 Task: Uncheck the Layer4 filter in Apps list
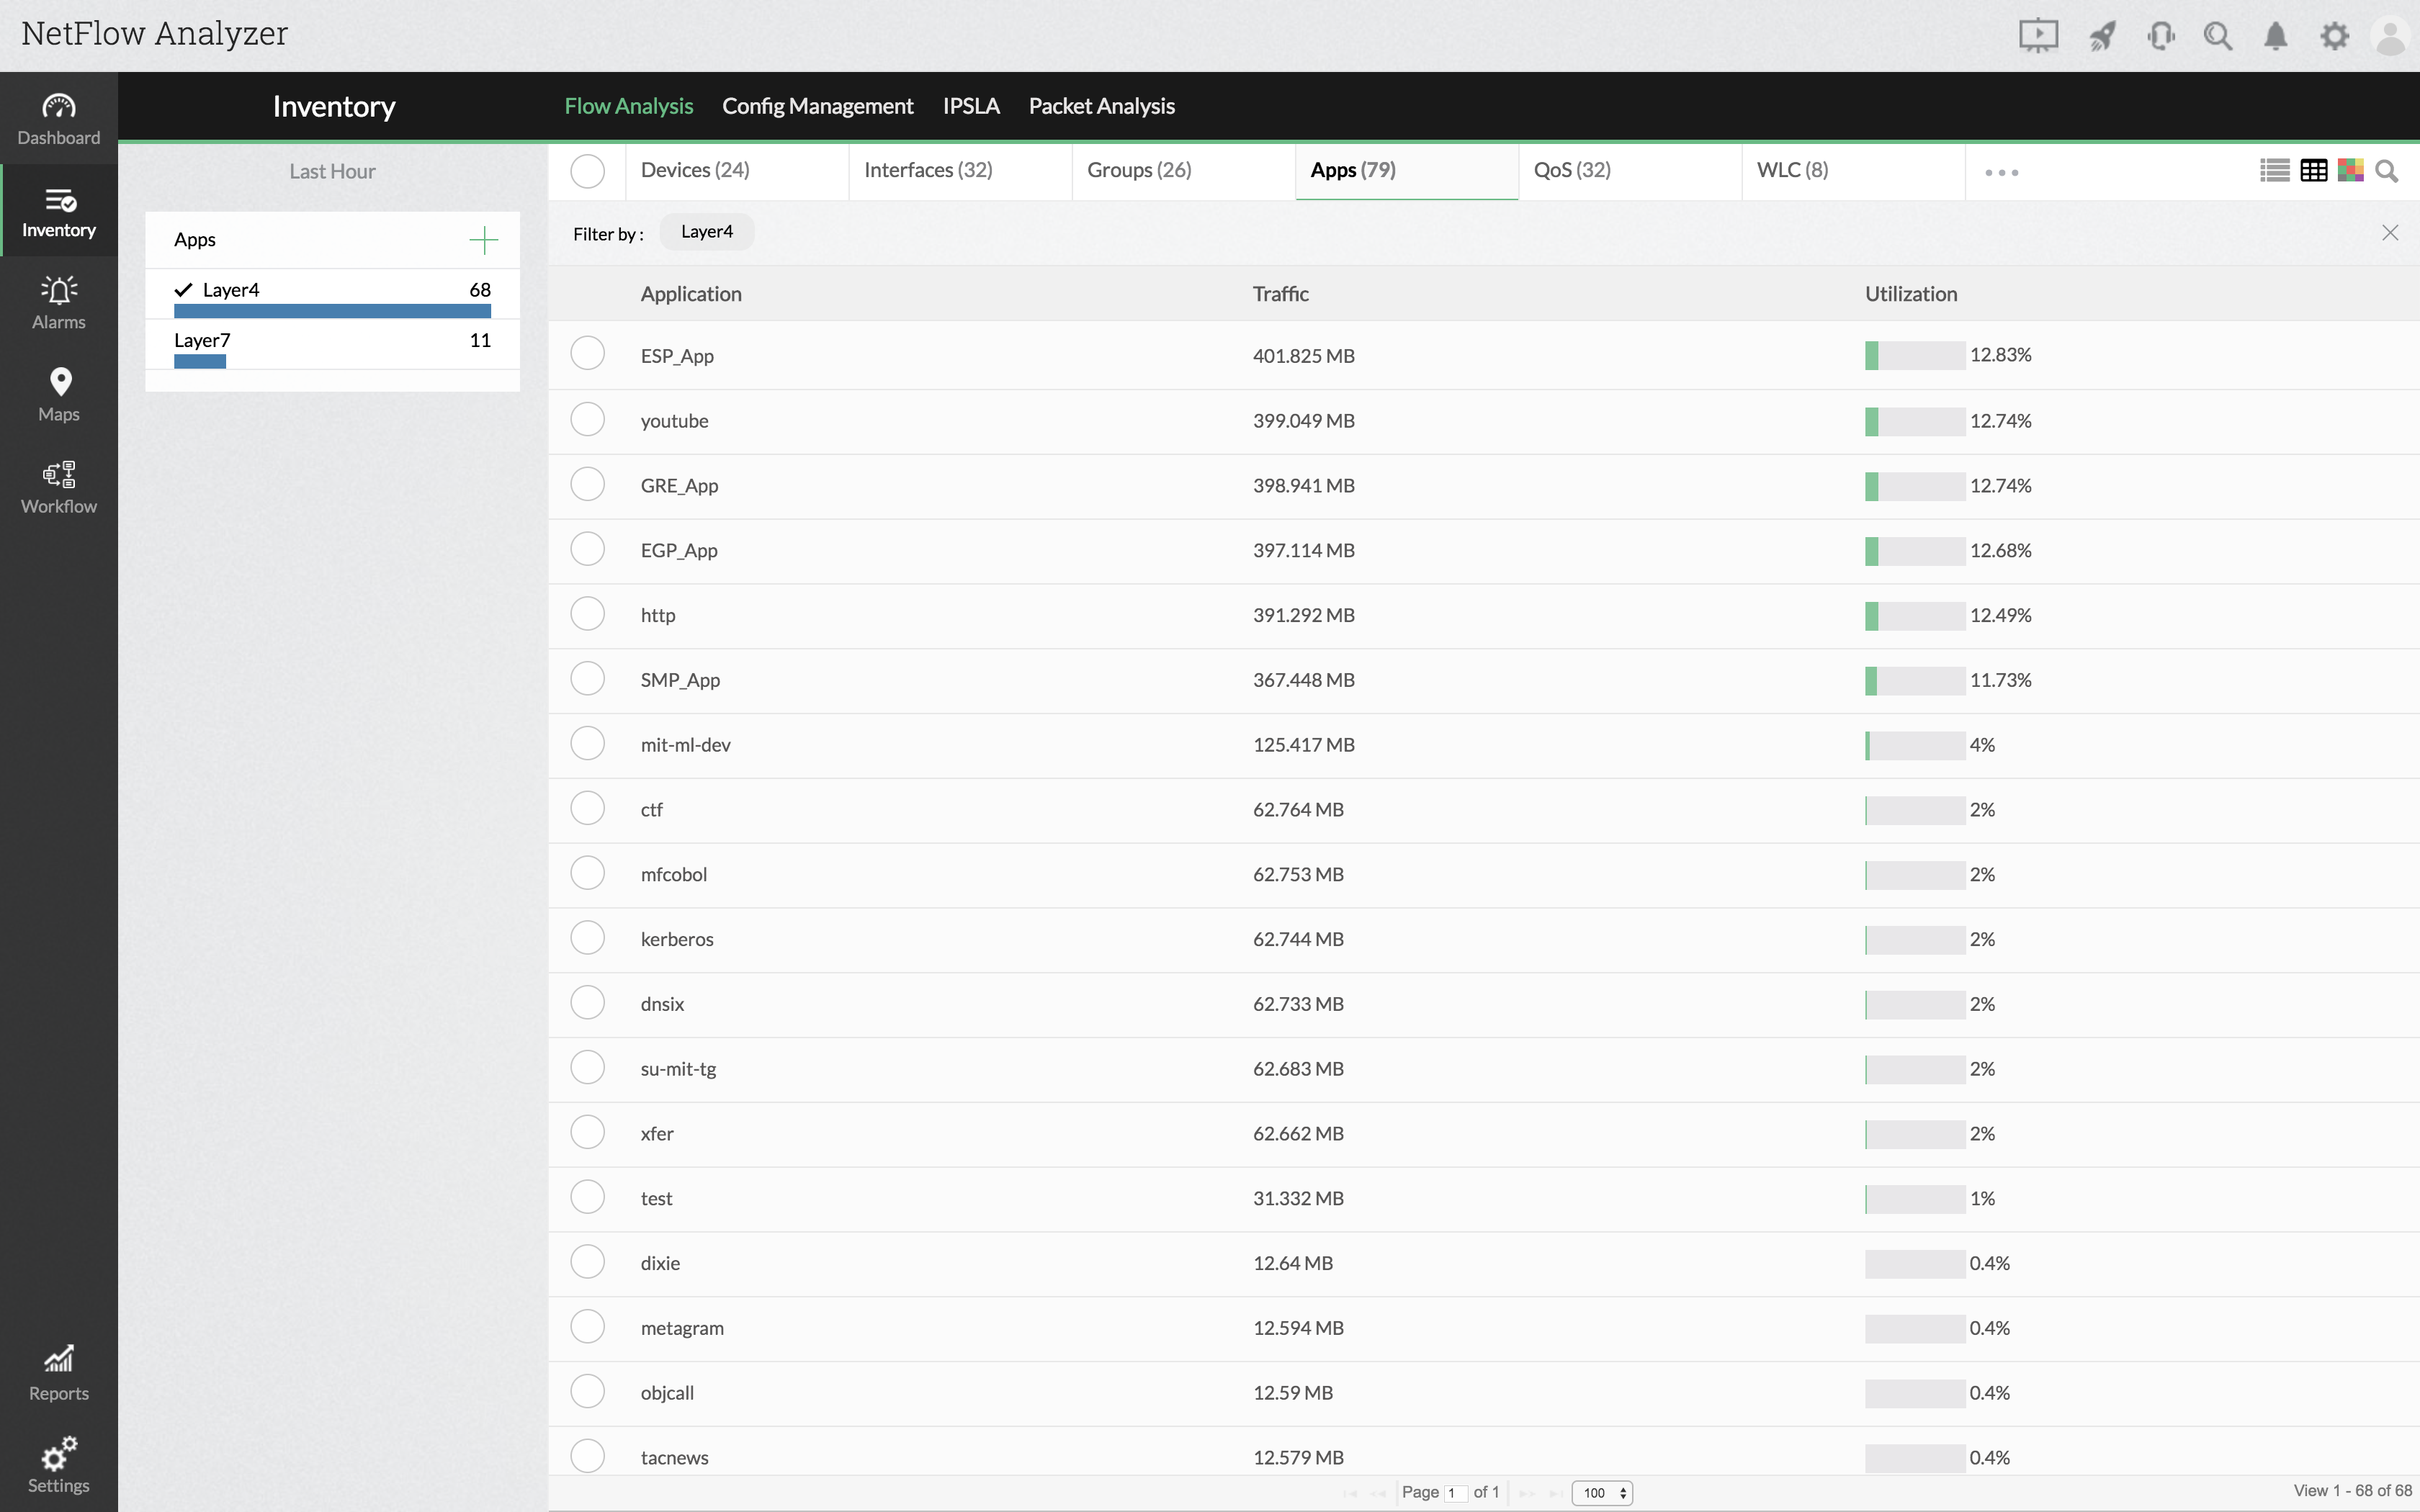tap(182, 289)
